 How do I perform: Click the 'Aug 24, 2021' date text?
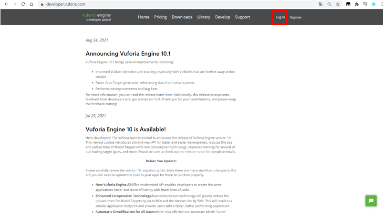(x=97, y=40)
